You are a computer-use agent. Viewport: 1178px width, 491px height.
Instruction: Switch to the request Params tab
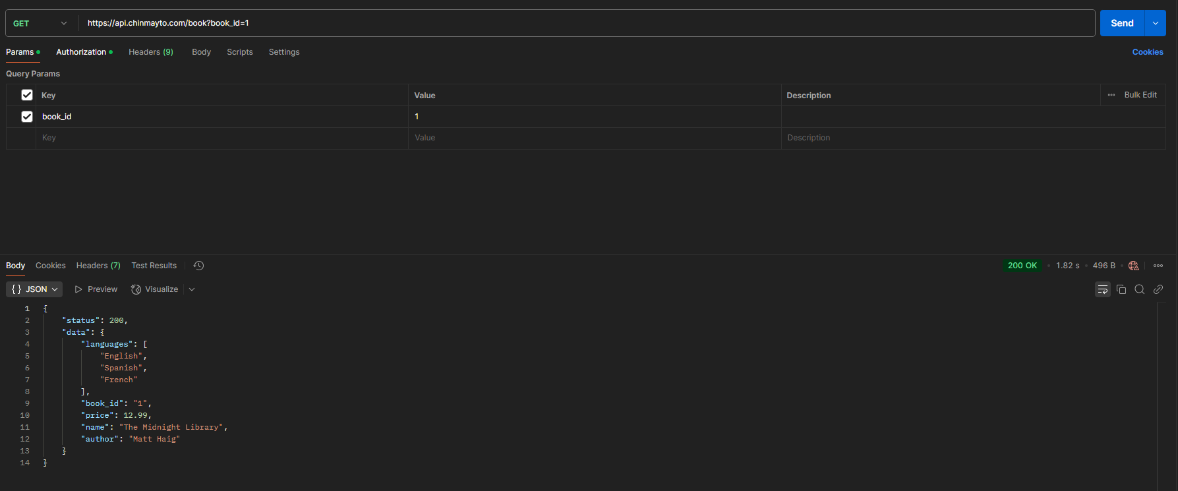(23, 52)
